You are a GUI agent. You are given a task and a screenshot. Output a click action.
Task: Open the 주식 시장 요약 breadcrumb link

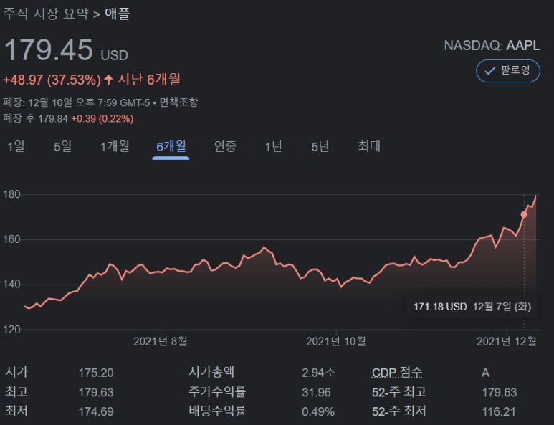(x=45, y=14)
